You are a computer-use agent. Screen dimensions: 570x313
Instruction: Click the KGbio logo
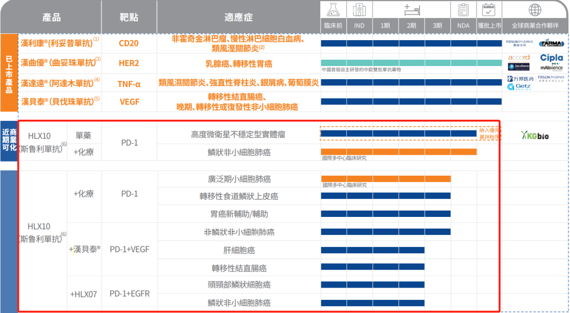[535, 136]
